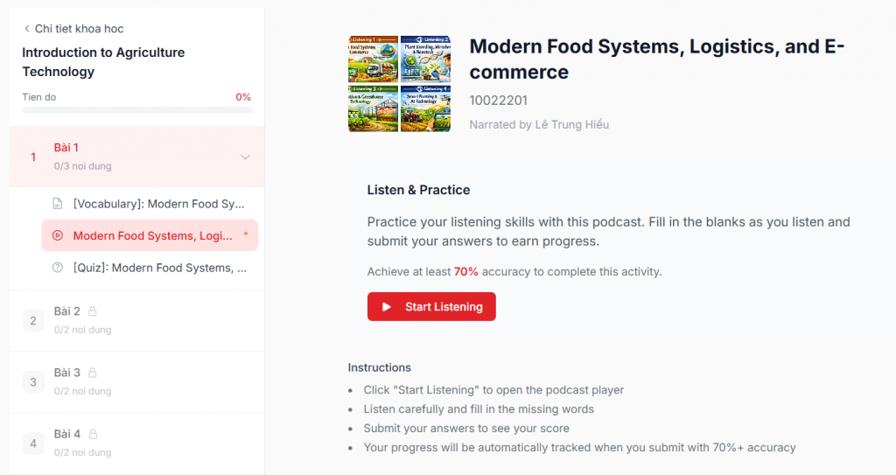896x475 pixels.
Task: Click the podcast cover thumbnail image
Action: point(399,84)
